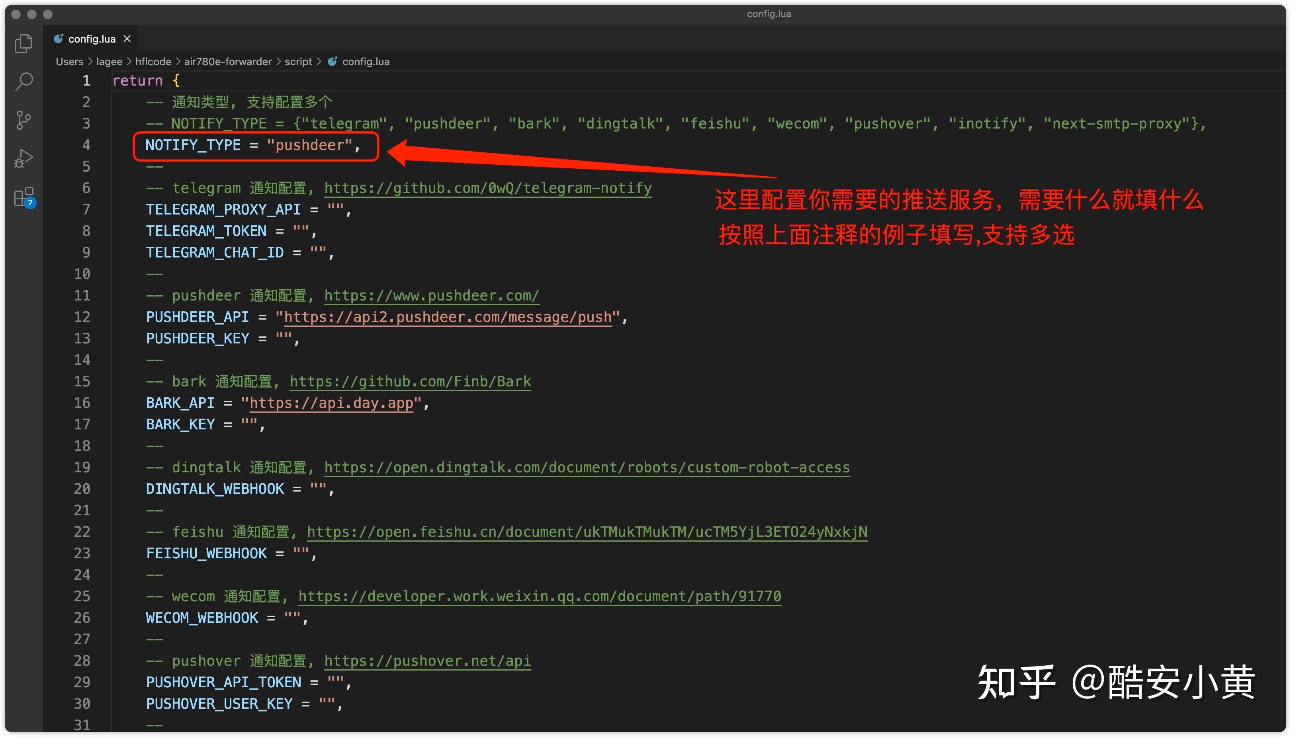This screenshot has width=1291, height=737.
Task: Click BARK_KEY on line 17
Action: 180,424
